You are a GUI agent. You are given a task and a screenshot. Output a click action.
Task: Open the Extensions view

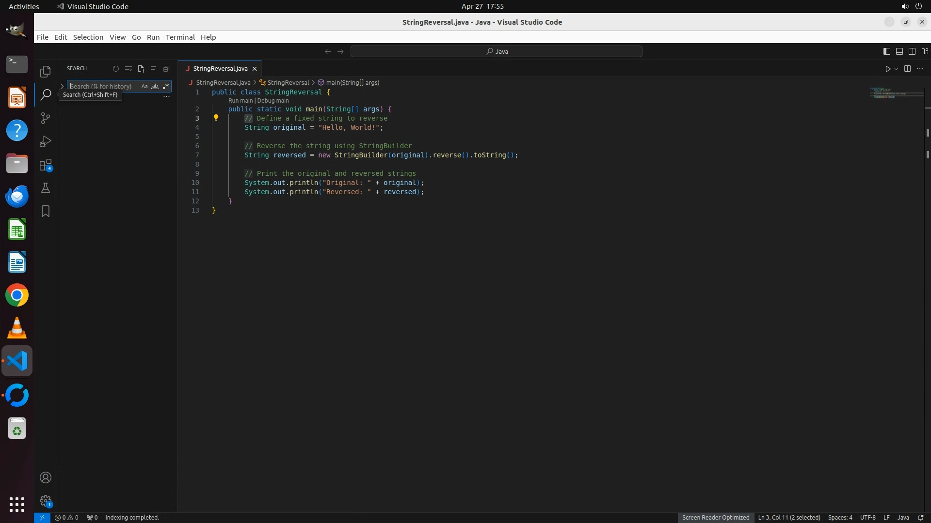pyautogui.click(x=45, y=165)
